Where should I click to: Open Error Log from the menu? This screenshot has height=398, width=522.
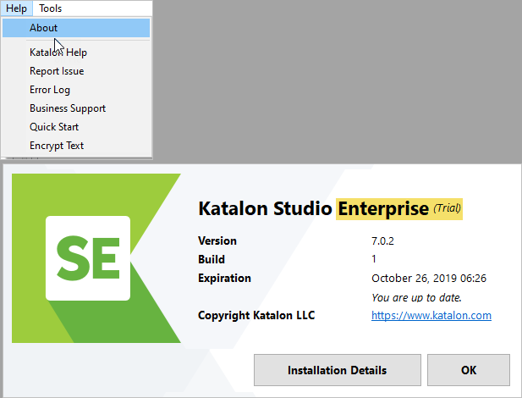50,90
